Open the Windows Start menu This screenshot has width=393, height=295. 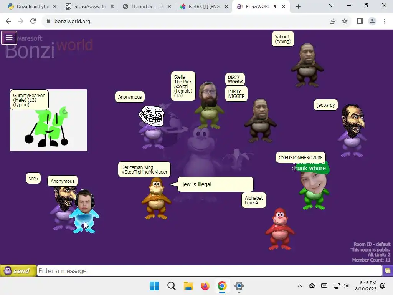(x=154, y=286)
